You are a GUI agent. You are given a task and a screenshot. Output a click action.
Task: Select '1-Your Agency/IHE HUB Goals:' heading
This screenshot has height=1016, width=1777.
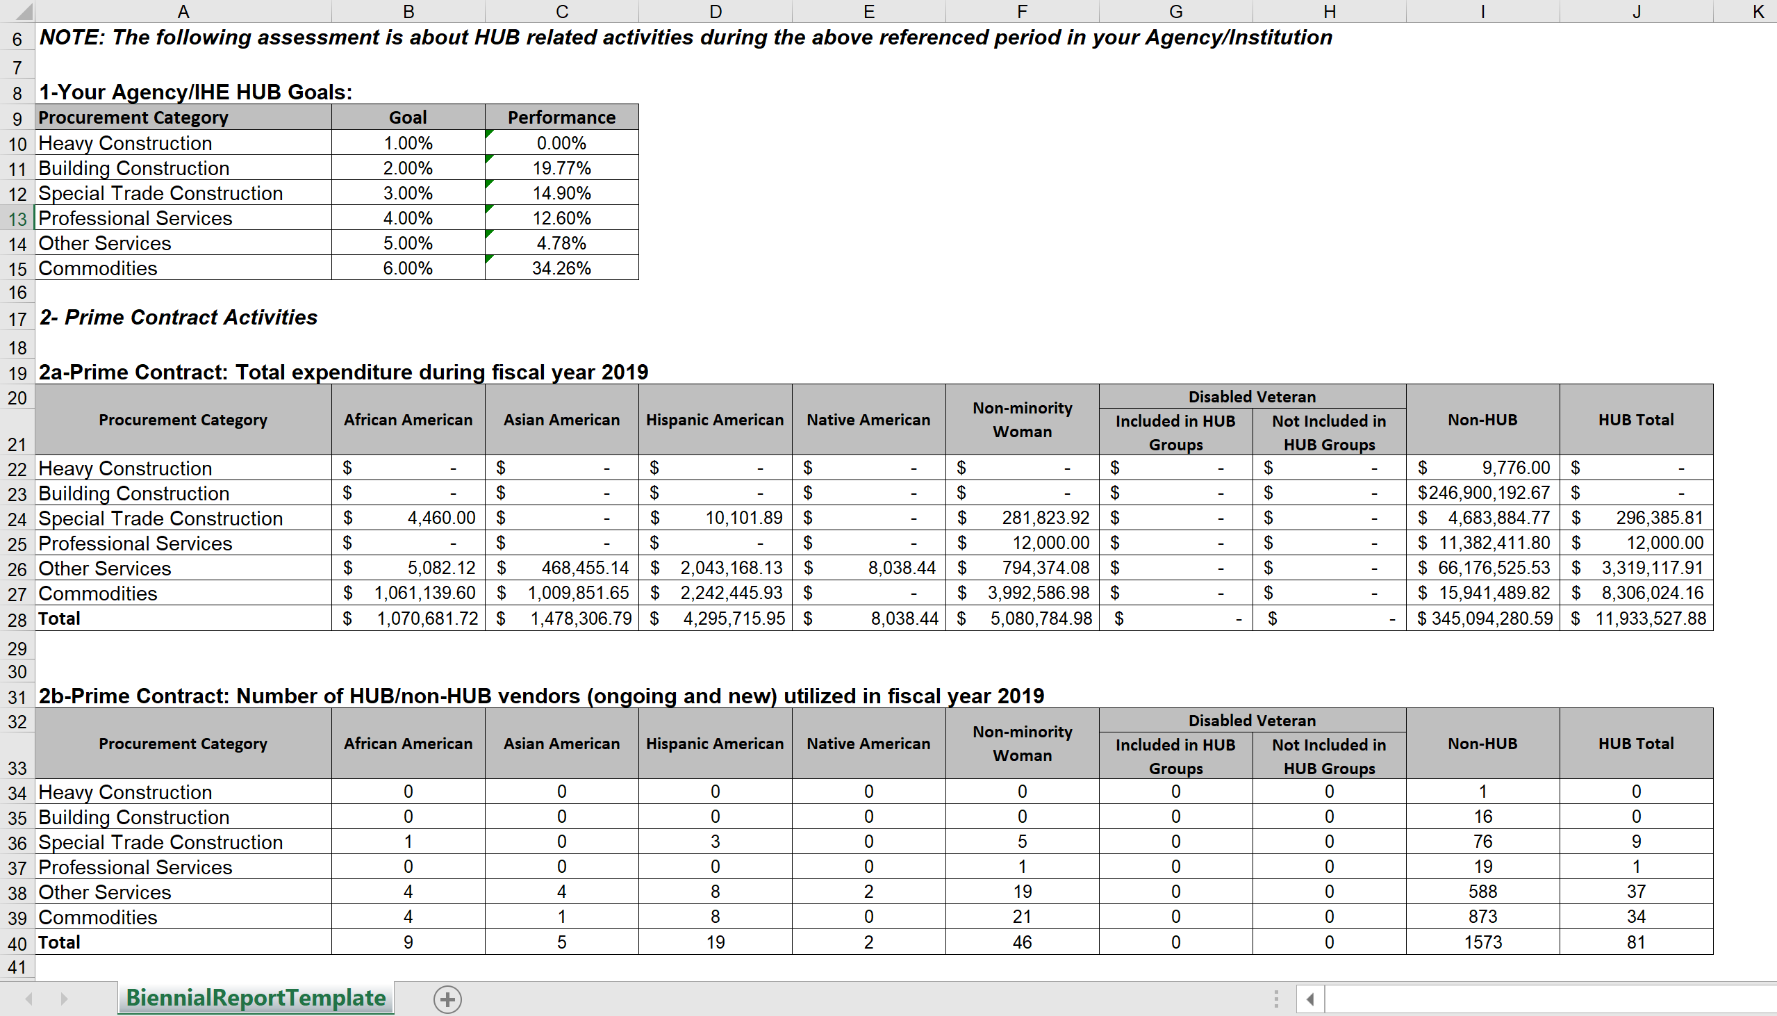pos(196,92)
